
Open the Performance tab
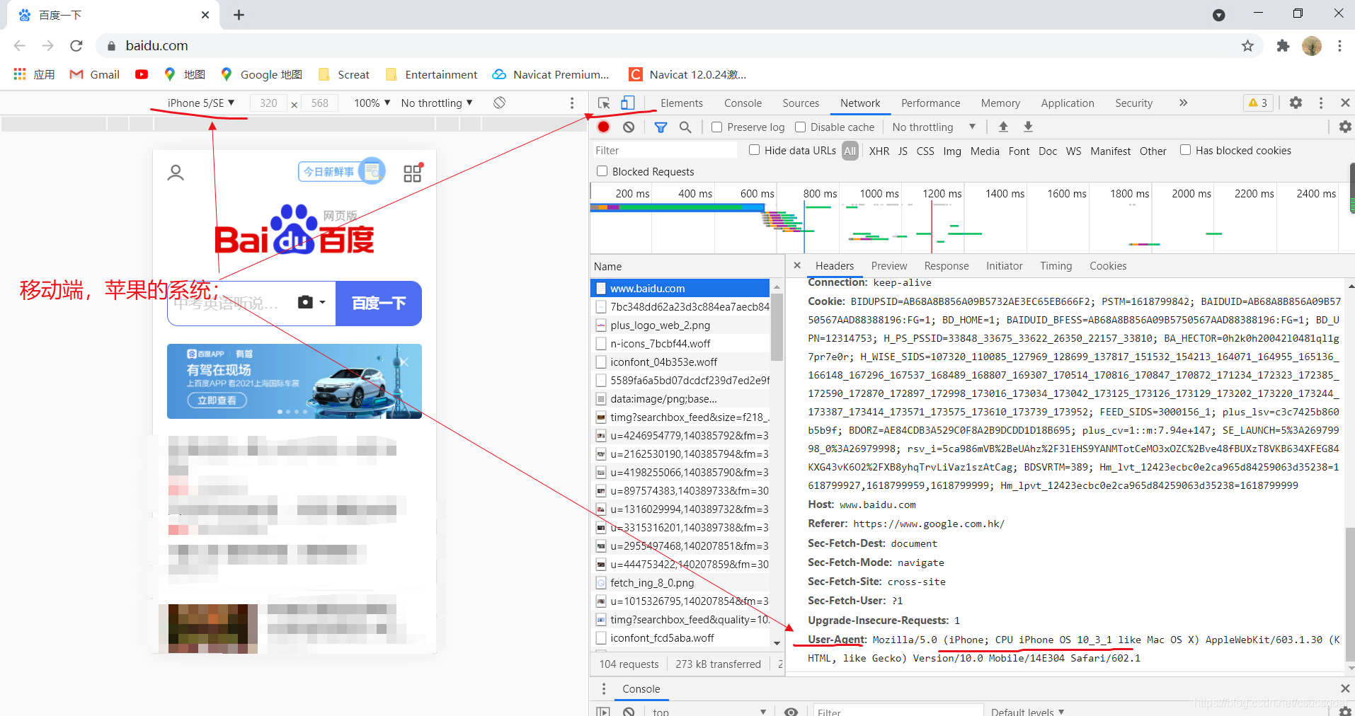(x=930, y=103)
